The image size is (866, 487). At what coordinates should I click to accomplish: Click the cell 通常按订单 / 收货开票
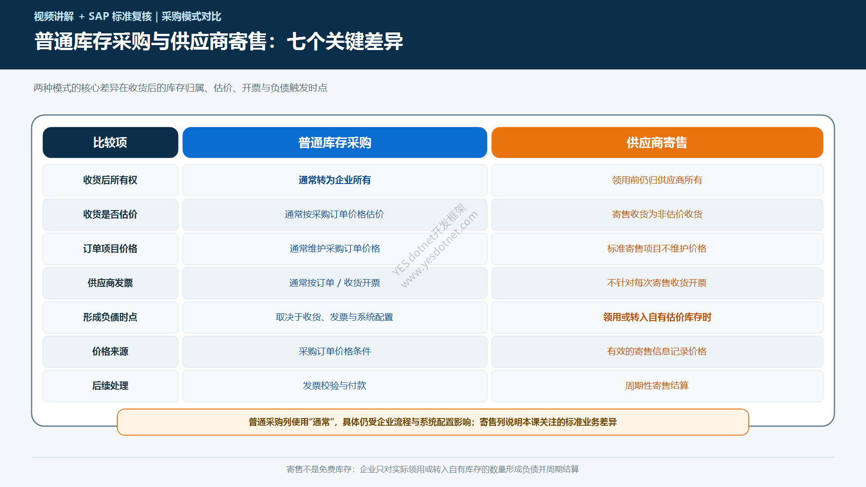click(x=335, y=283)
